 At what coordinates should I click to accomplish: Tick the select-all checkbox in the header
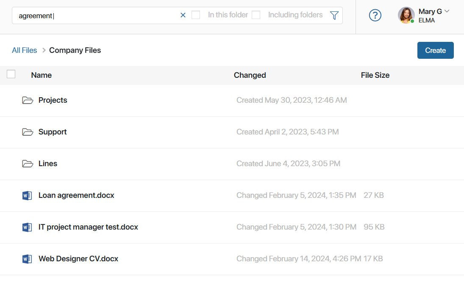(11, 74)
